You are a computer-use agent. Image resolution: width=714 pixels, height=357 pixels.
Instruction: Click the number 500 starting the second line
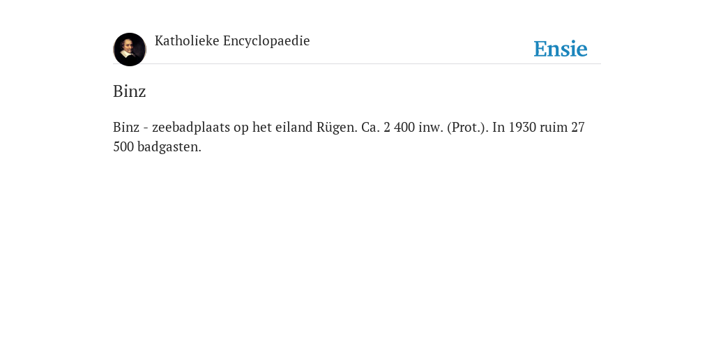pyautogui.click(x=123, y=147)
